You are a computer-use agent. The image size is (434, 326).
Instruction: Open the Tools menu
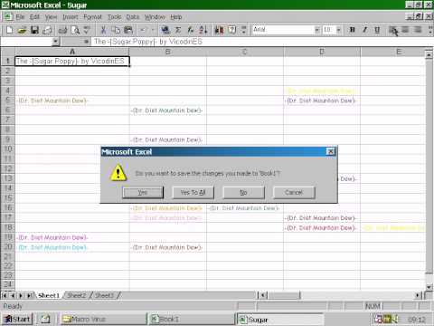pyautogui.click(x=115, y=17)
